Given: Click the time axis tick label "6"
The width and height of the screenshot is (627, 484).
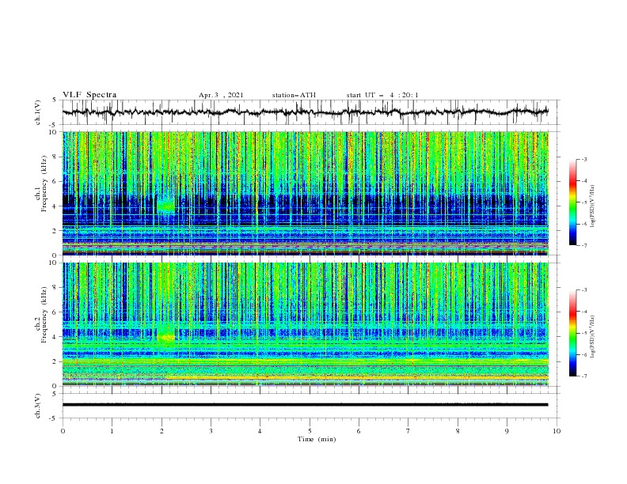Looking at the screenshot, I should click(x=359, y=431).
